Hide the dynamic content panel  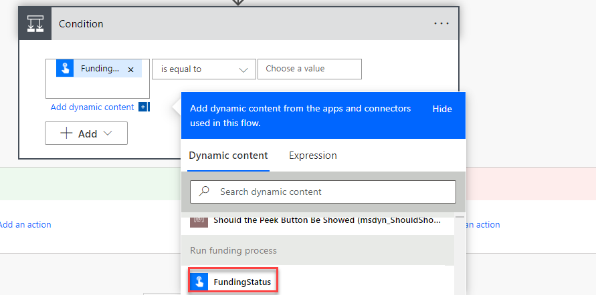(441, 109)
